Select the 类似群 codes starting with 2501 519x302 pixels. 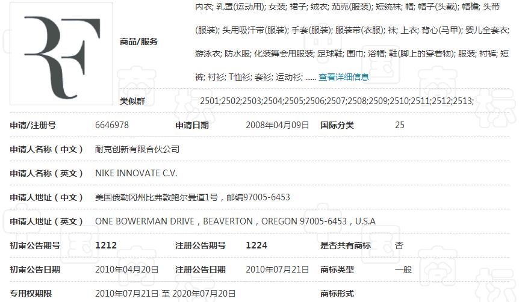click(x=337, y=100)
